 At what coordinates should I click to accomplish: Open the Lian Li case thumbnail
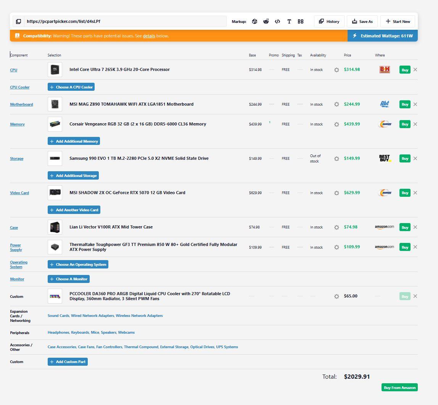[x=55, y=227]
